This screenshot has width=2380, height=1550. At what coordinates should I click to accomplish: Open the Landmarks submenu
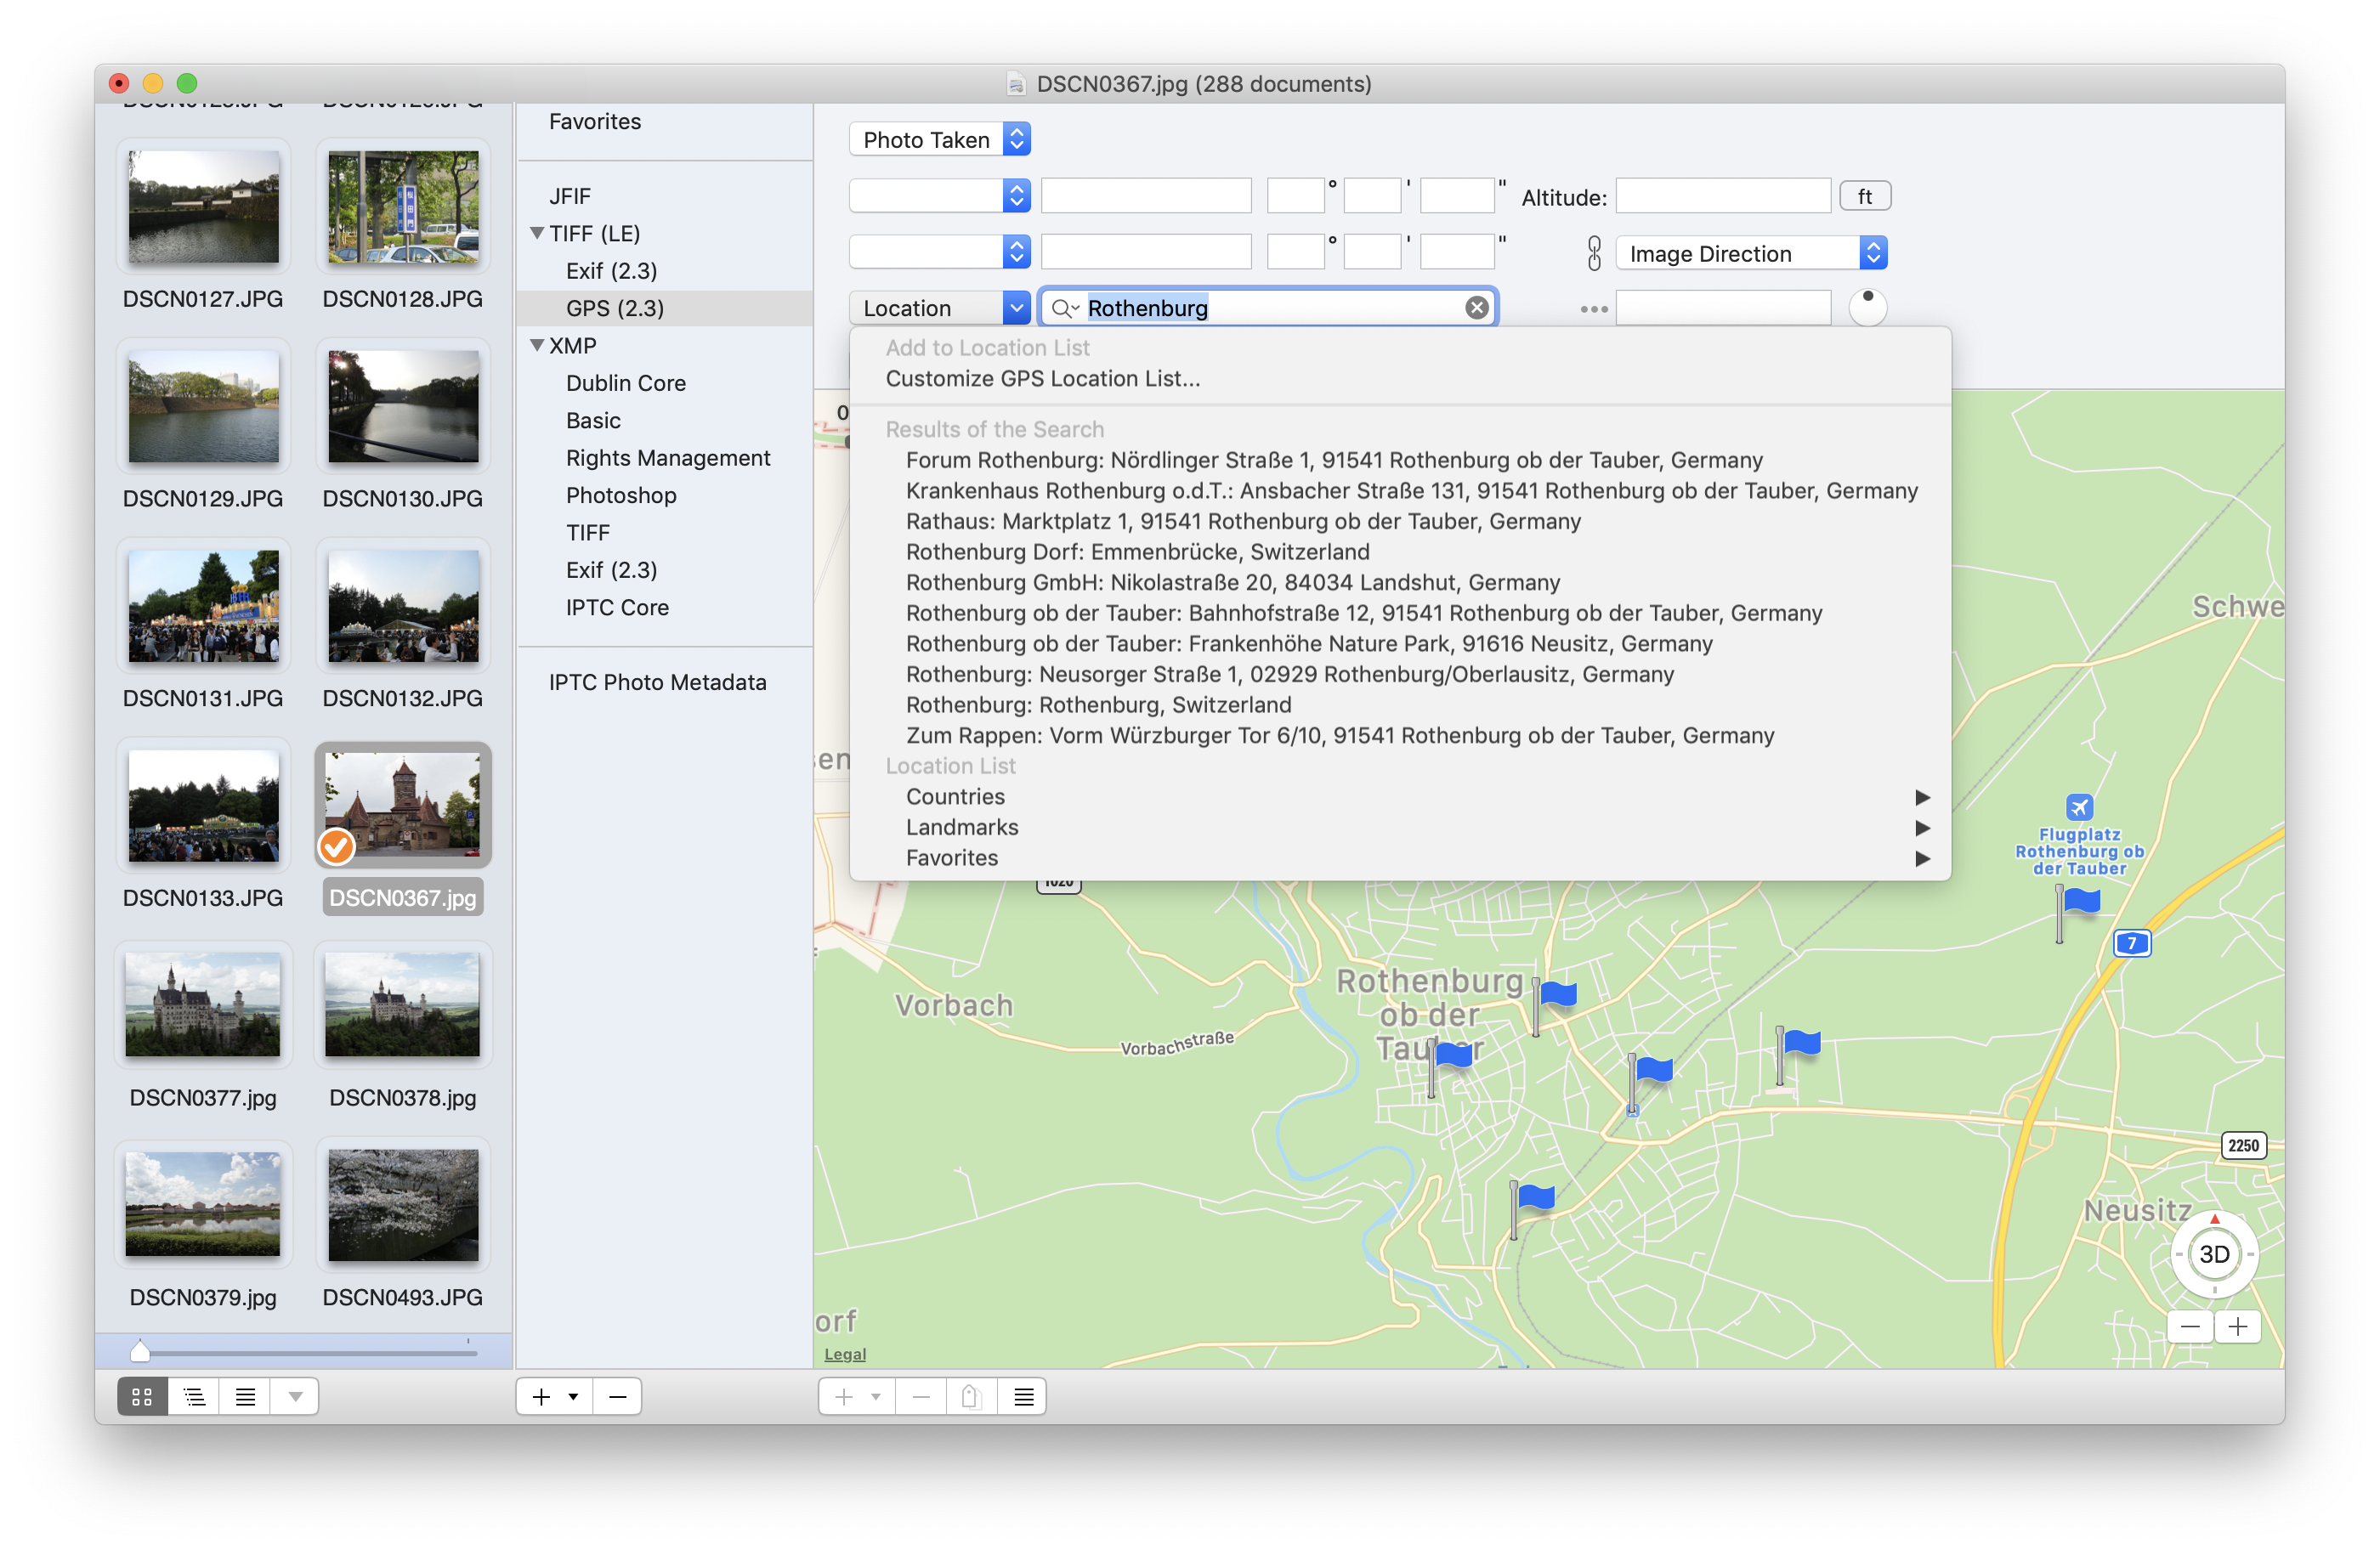pos(1400,828)
